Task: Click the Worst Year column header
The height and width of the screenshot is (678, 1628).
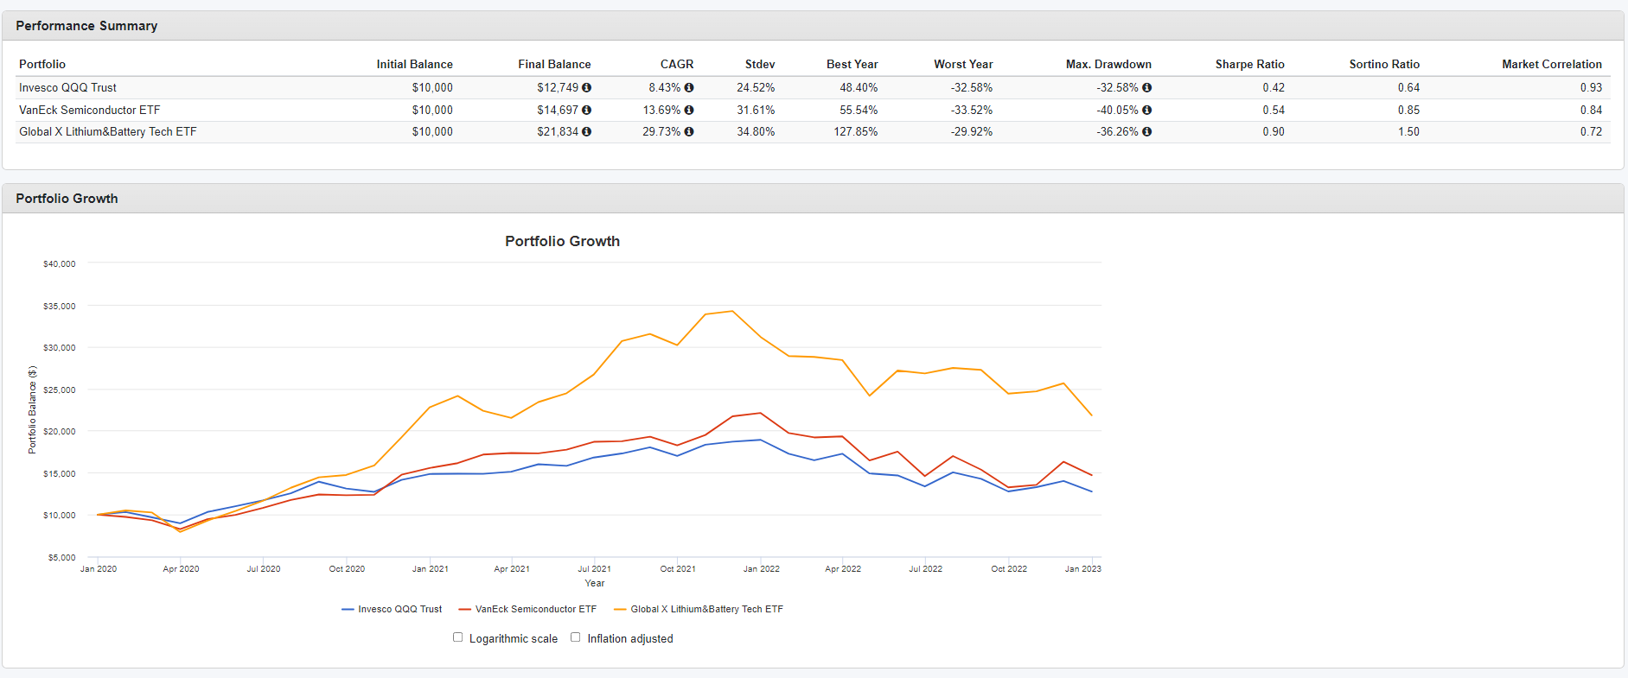Action: click(963, 65)
